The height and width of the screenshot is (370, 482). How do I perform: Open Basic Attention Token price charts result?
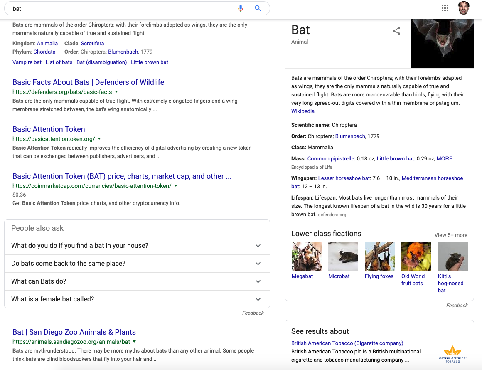(122, 176)
